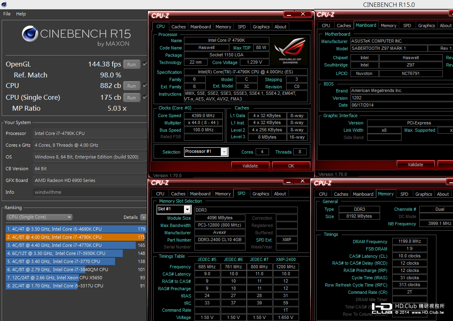The width and height of the screenshot is (453, 321).
Task: Click the Cinebench app icon in title bar
Action: (x=4, y=4)
